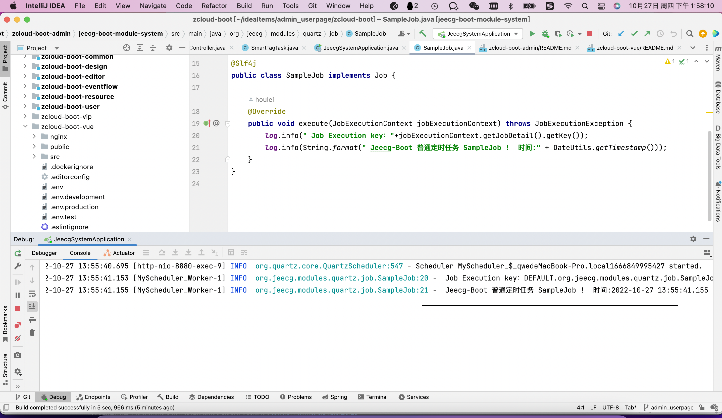Open the Problems tool window
Image resolution: width=722 pixels, height=418 pixels.
click(296, 397)
